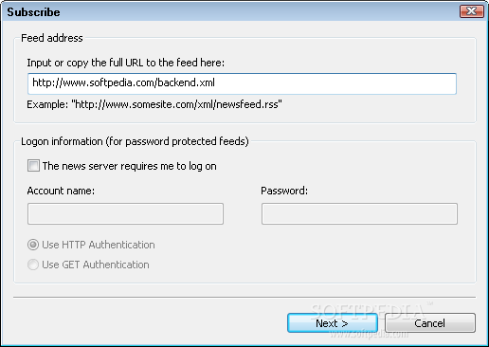
Task: Focus the Password text field
Action: [x=359, y=214]
